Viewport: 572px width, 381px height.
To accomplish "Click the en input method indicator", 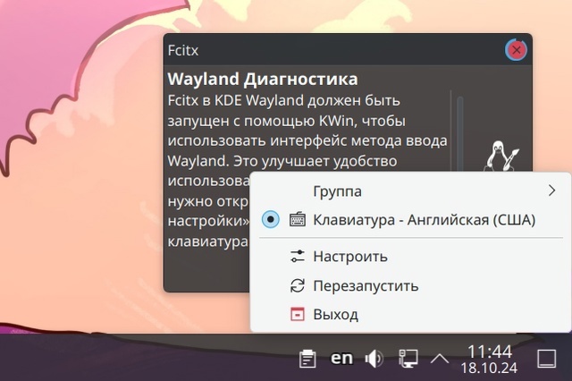I will click(x=341, y=358).
